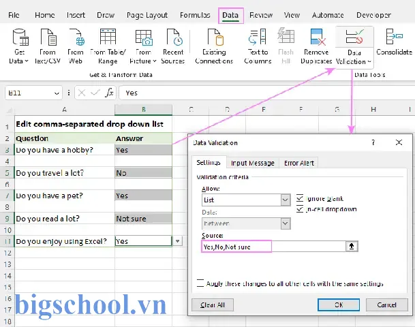This screenshot has height=327, width=415.
Task: Select the 'Question' header cell
Action: [x=65, y=138]
